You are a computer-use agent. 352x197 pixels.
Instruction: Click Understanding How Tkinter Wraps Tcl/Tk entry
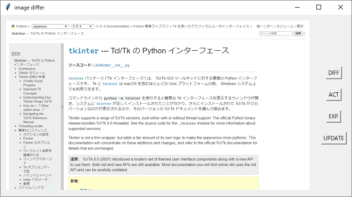click(x=38, y=99)
